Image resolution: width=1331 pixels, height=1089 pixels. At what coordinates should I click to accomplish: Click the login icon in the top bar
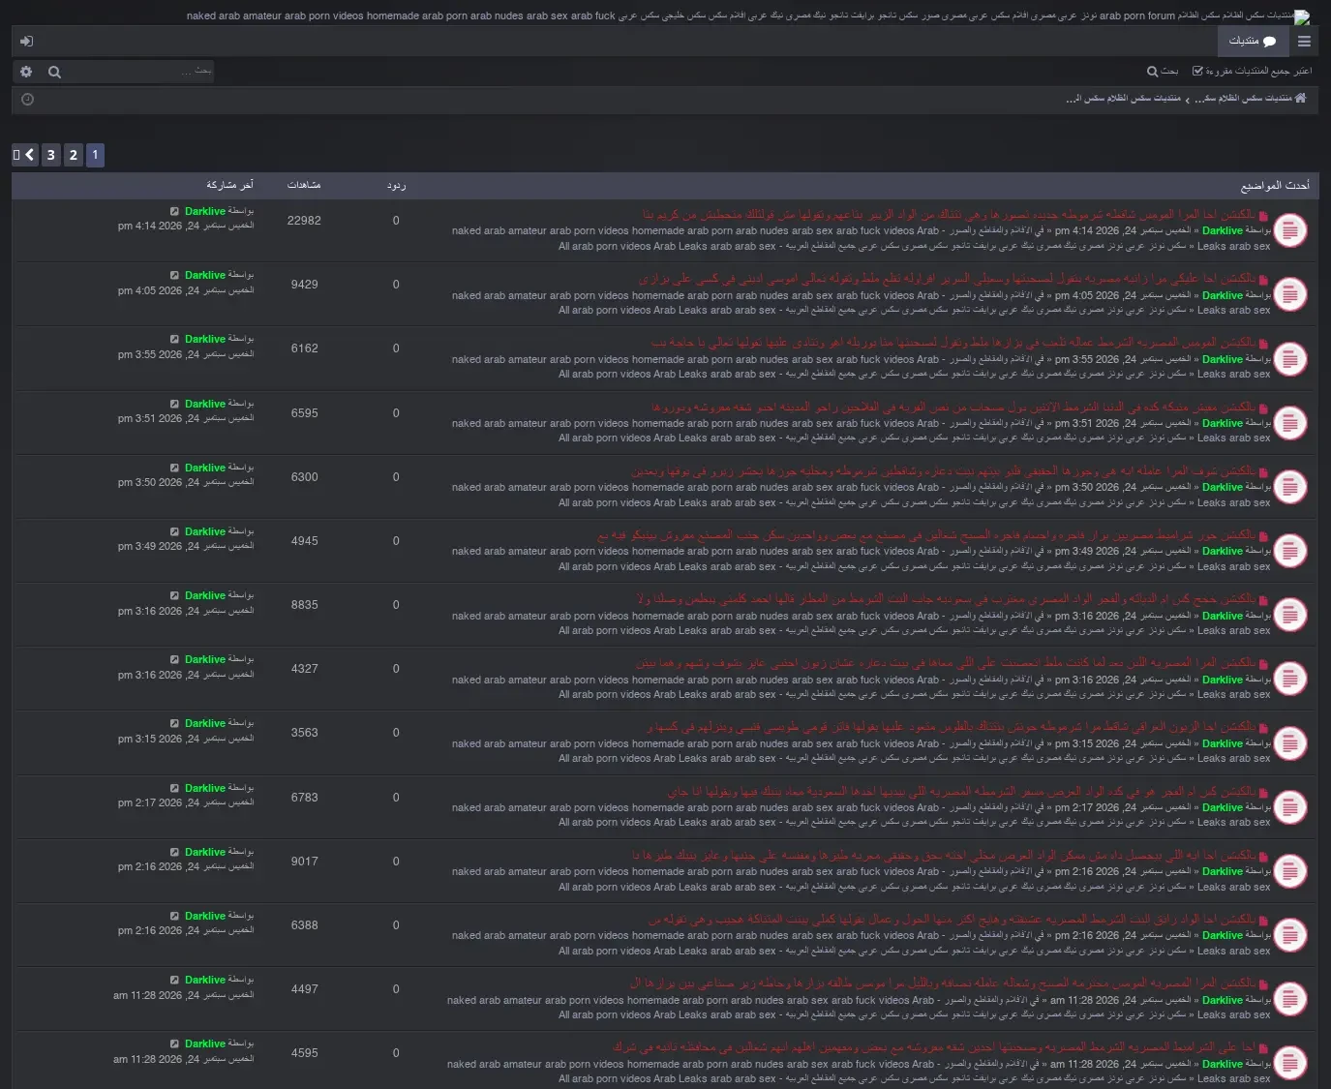click(x=26, y=42)
